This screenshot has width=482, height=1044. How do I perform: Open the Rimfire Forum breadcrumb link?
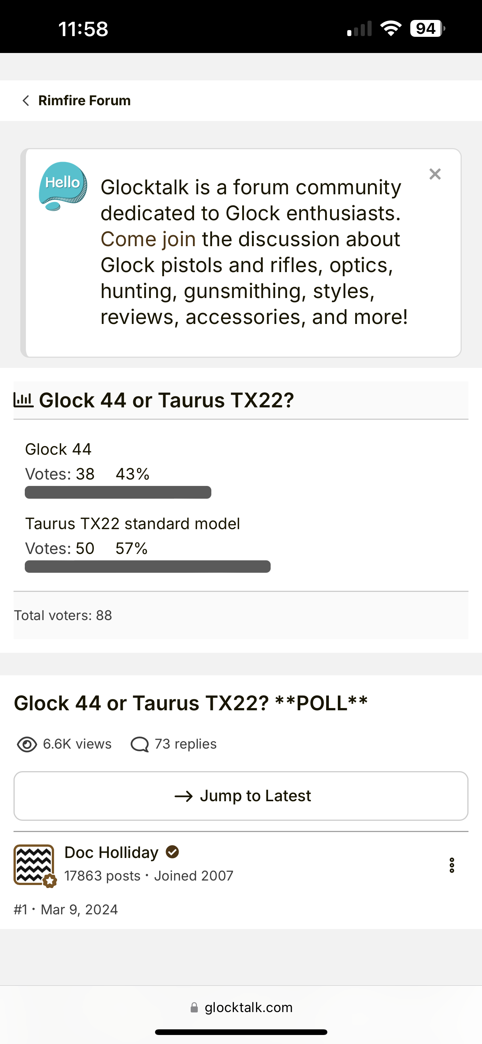coord(84,100)
